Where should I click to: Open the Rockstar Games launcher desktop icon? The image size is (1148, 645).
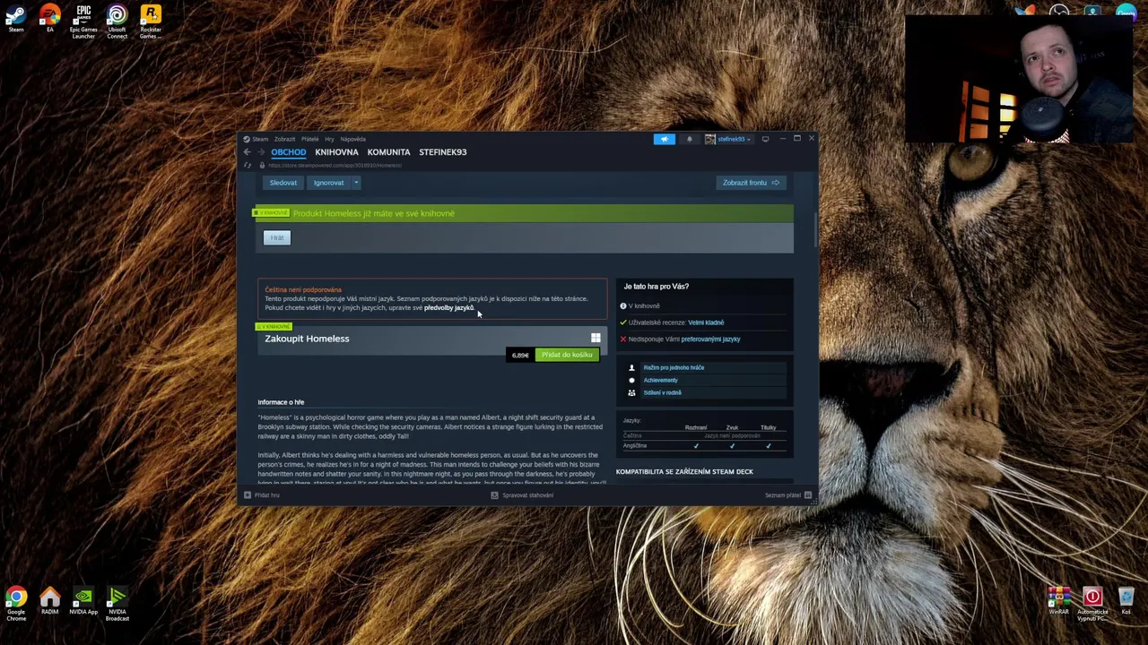[151, 21]
